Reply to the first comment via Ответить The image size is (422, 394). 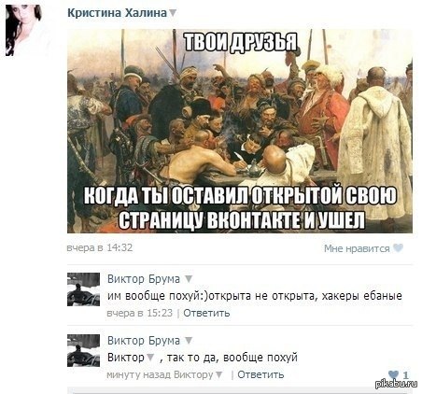coord(206,313)
